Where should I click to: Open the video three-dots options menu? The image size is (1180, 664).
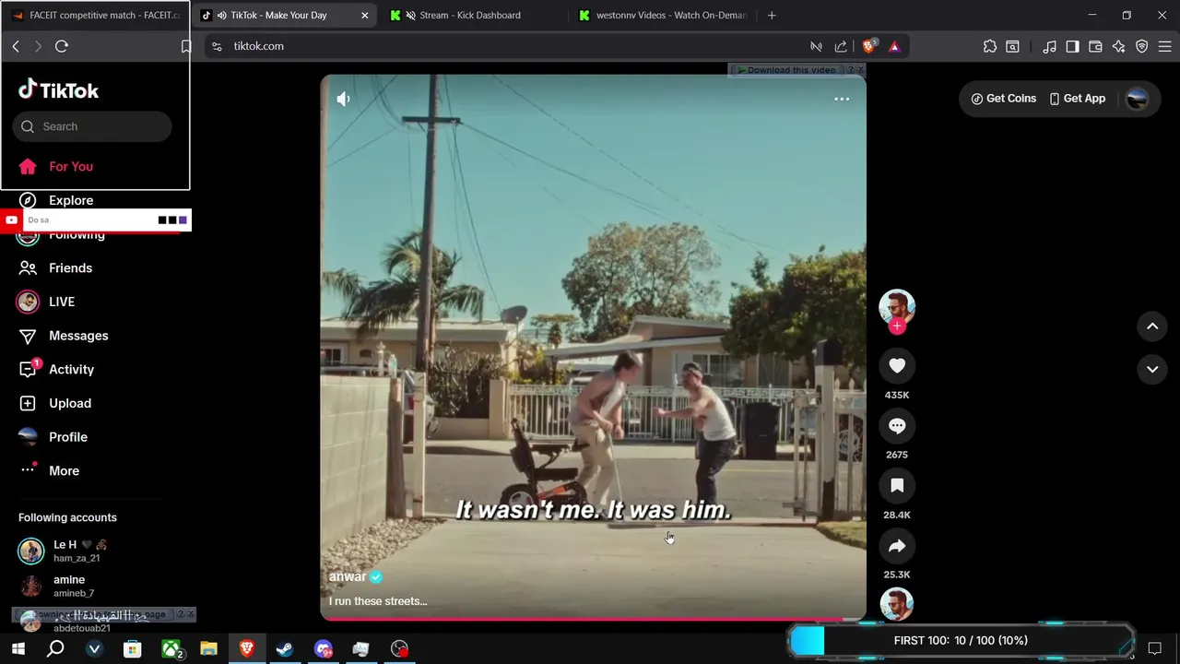[x=842, y=99]
